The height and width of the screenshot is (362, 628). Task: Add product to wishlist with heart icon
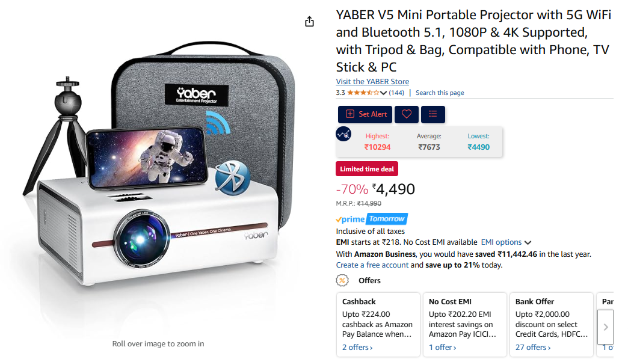click(407, 114)
